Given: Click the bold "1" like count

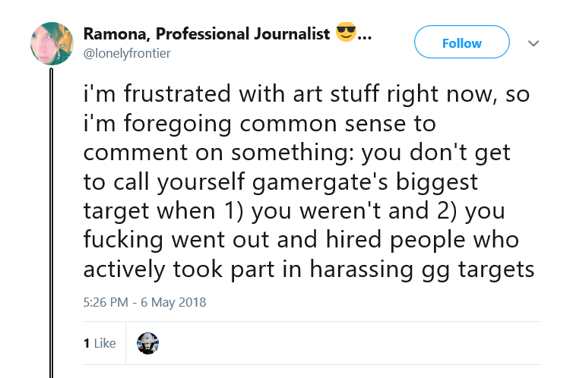Looking at the screenshot, I should tap(87, 343).
